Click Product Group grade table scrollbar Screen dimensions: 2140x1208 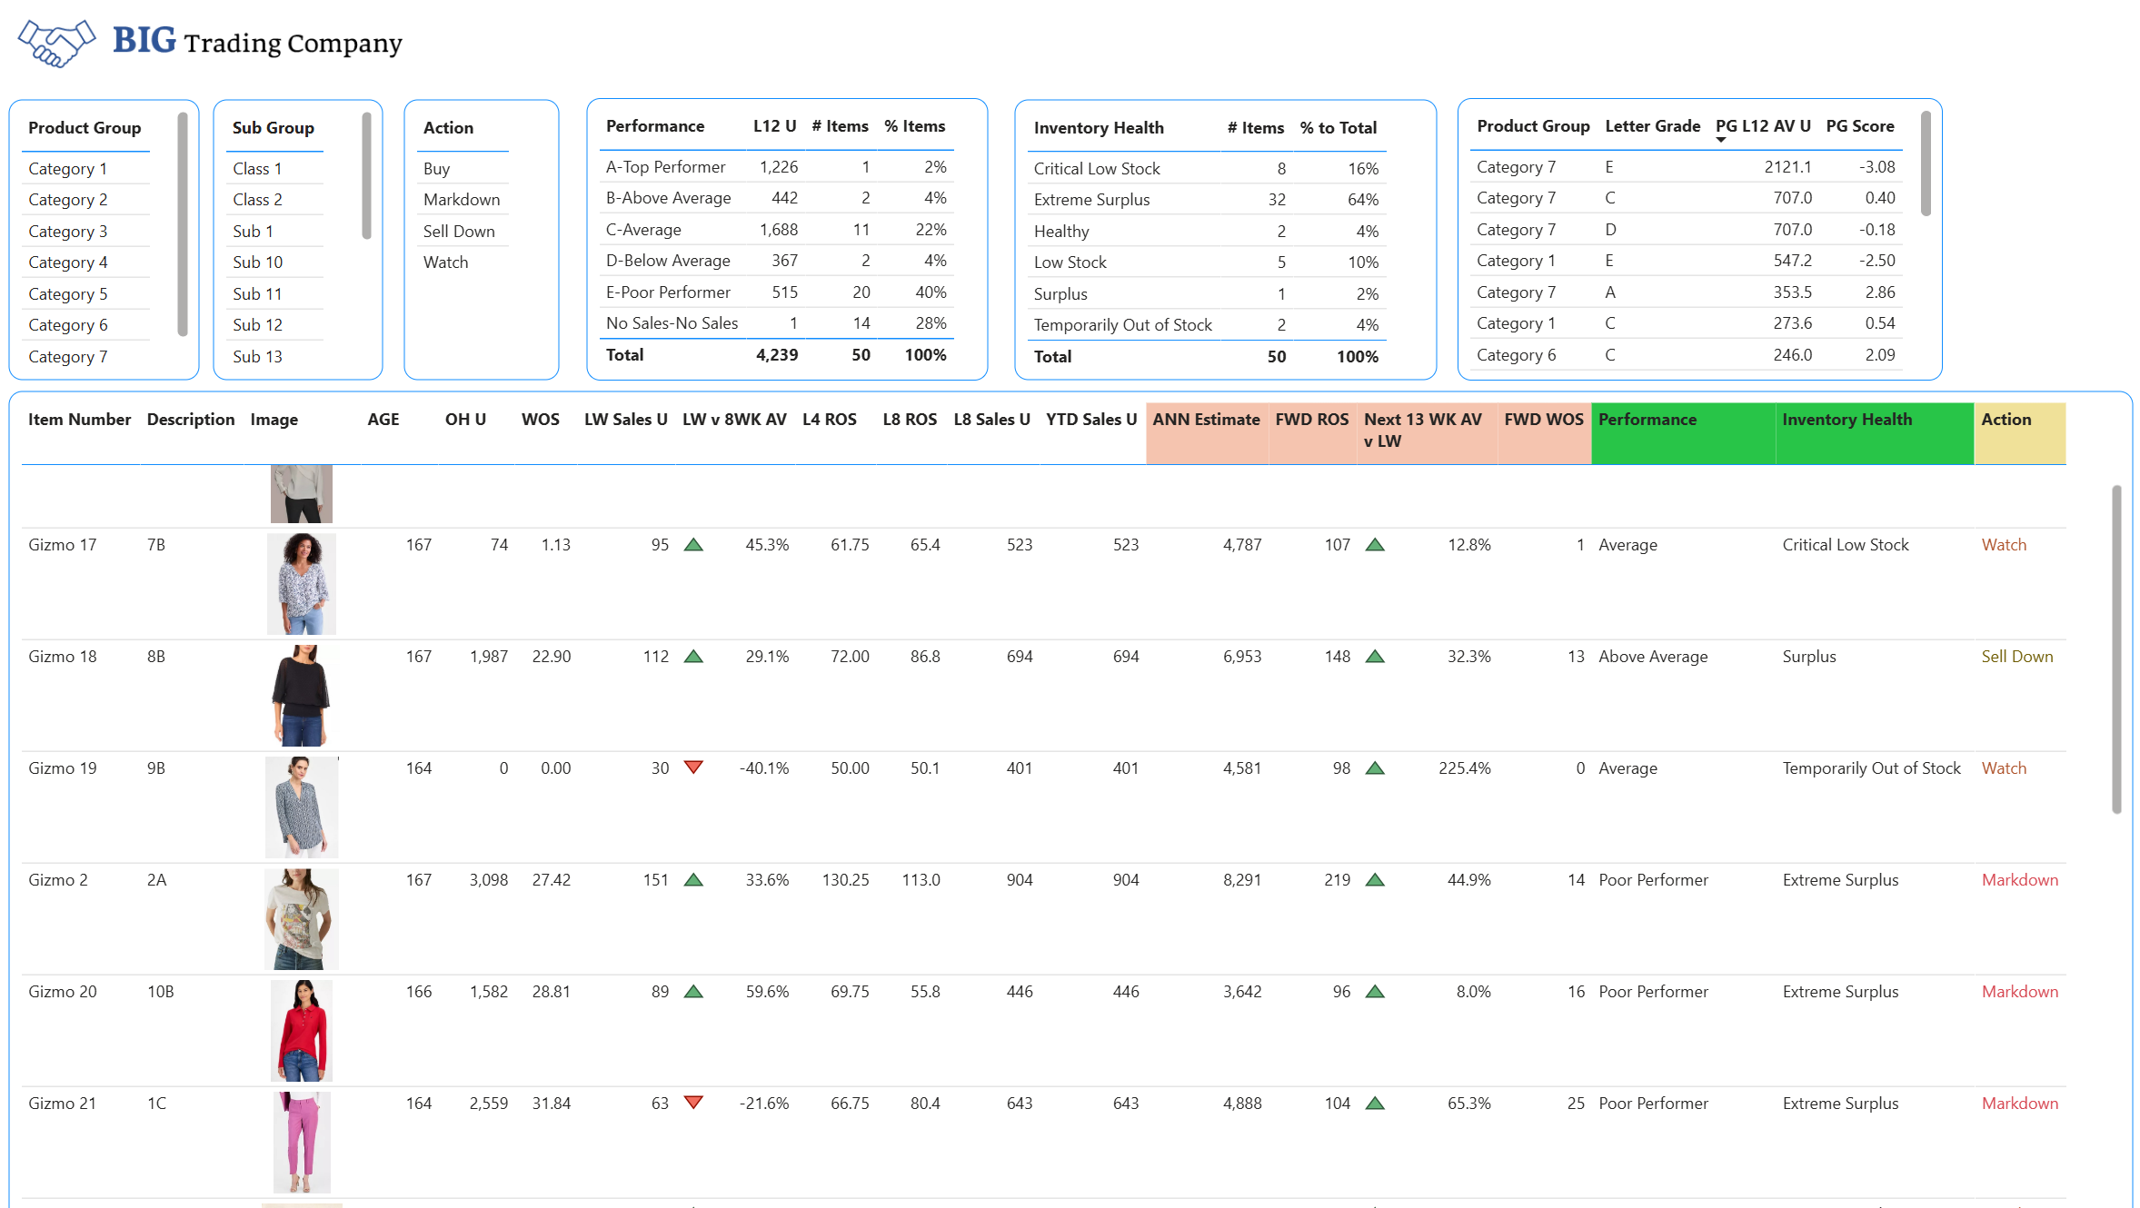click(1926, 163)
